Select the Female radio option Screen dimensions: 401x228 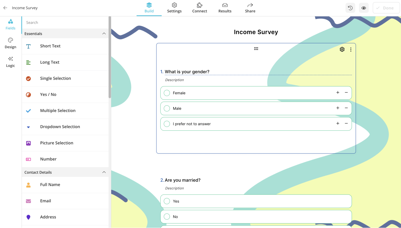(167, 93)
